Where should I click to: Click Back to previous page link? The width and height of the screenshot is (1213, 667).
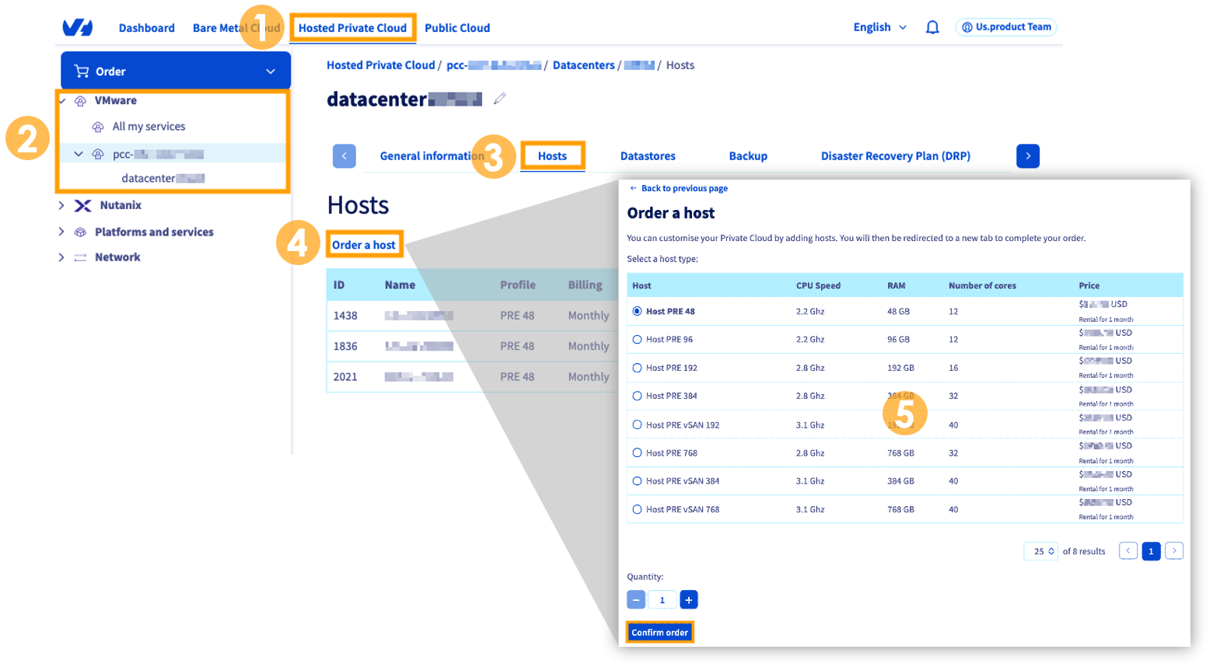click(679, 188)
